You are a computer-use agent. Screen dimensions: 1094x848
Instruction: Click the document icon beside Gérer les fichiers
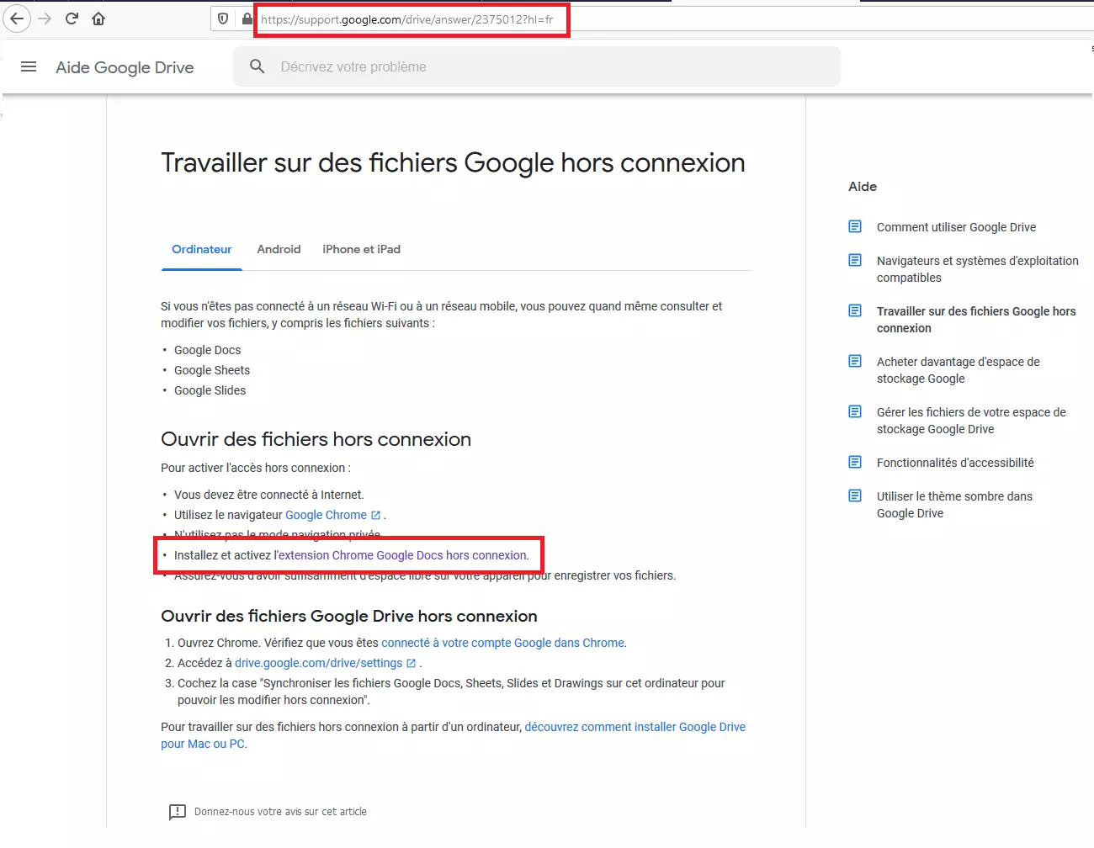point(855,411)
